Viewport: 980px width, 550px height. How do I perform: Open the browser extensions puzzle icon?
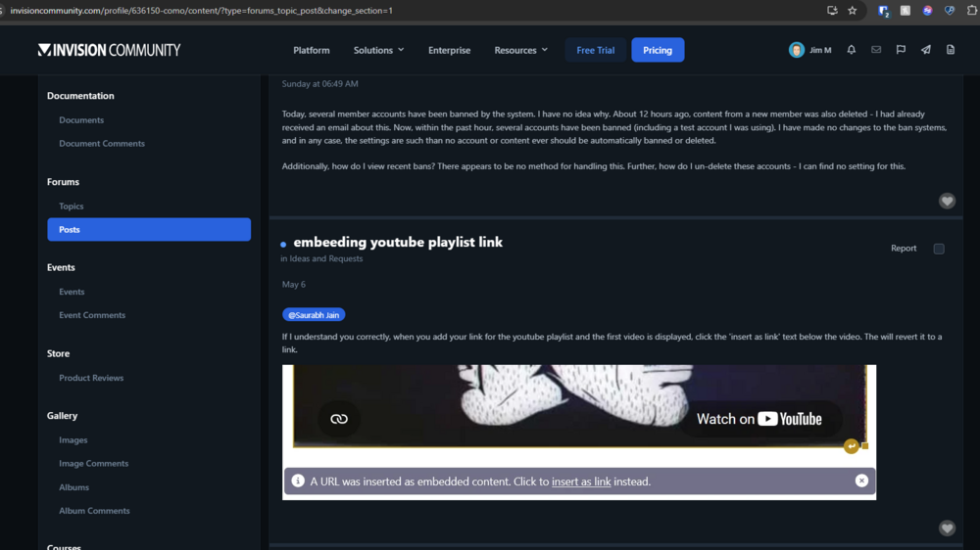point(972,11)
